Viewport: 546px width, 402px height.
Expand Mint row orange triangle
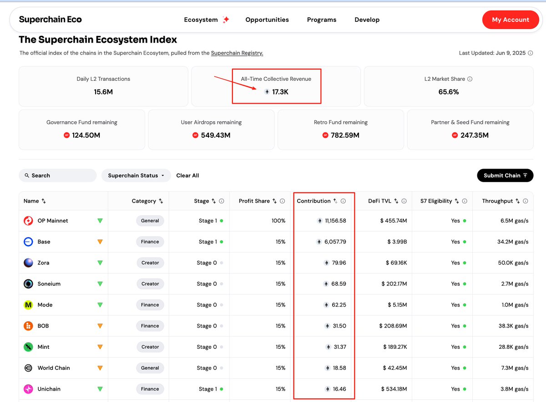(100, 347)
